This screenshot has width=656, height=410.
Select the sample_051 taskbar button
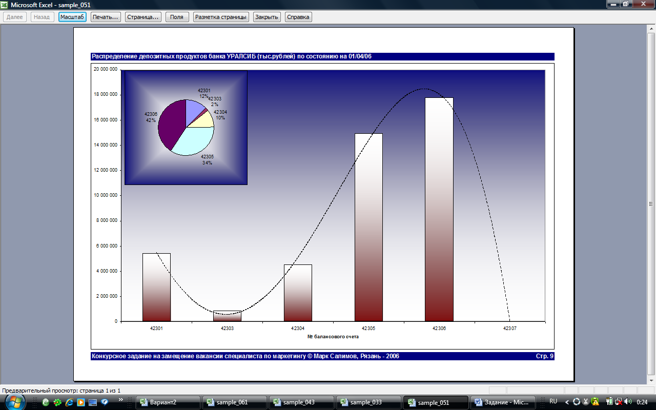[435, 402]
